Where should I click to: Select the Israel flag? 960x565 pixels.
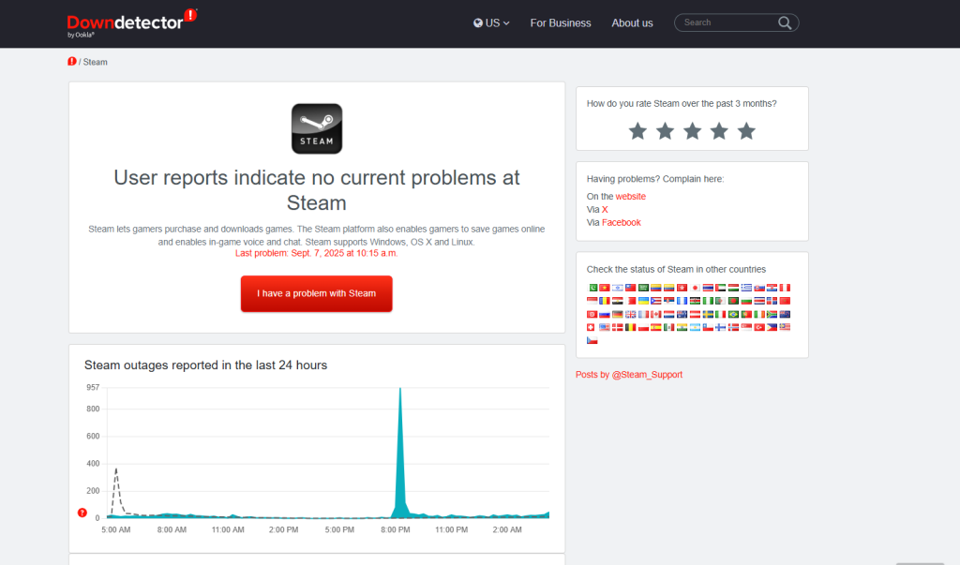pyautogui.click(x=618, y=288)
